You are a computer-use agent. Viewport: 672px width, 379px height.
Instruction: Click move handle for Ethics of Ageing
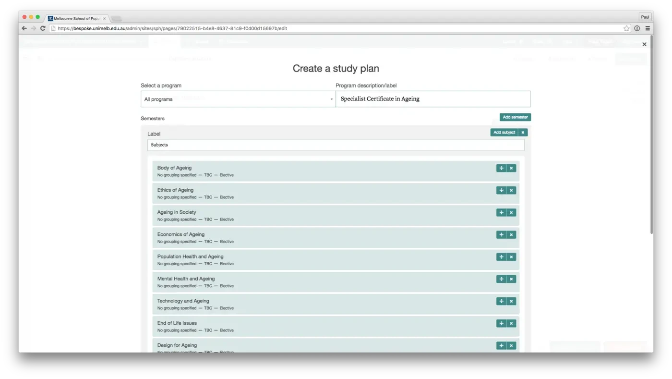click(x=501, y=190)
